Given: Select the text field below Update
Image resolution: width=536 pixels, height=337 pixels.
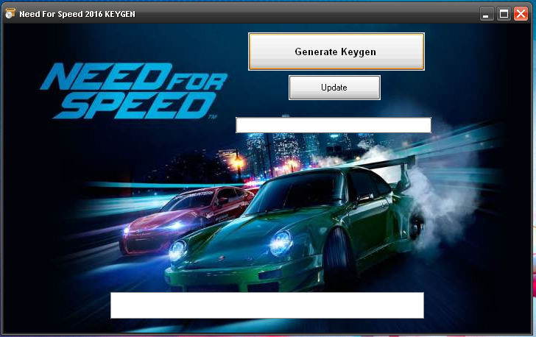Looking at the screenshot, I should point(334,125).
